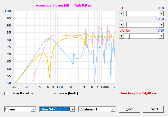Click the L45 value 10,90
Screen dimensions: 168x117
click(x=160, y=31)
